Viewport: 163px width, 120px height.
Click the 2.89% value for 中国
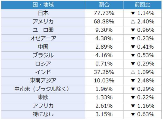[105, 47]
